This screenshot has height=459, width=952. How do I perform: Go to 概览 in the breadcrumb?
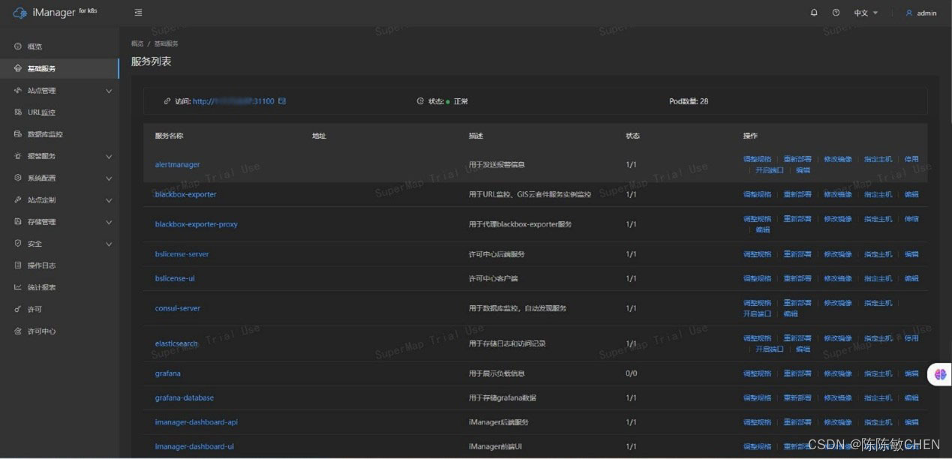tap(137, 43)
